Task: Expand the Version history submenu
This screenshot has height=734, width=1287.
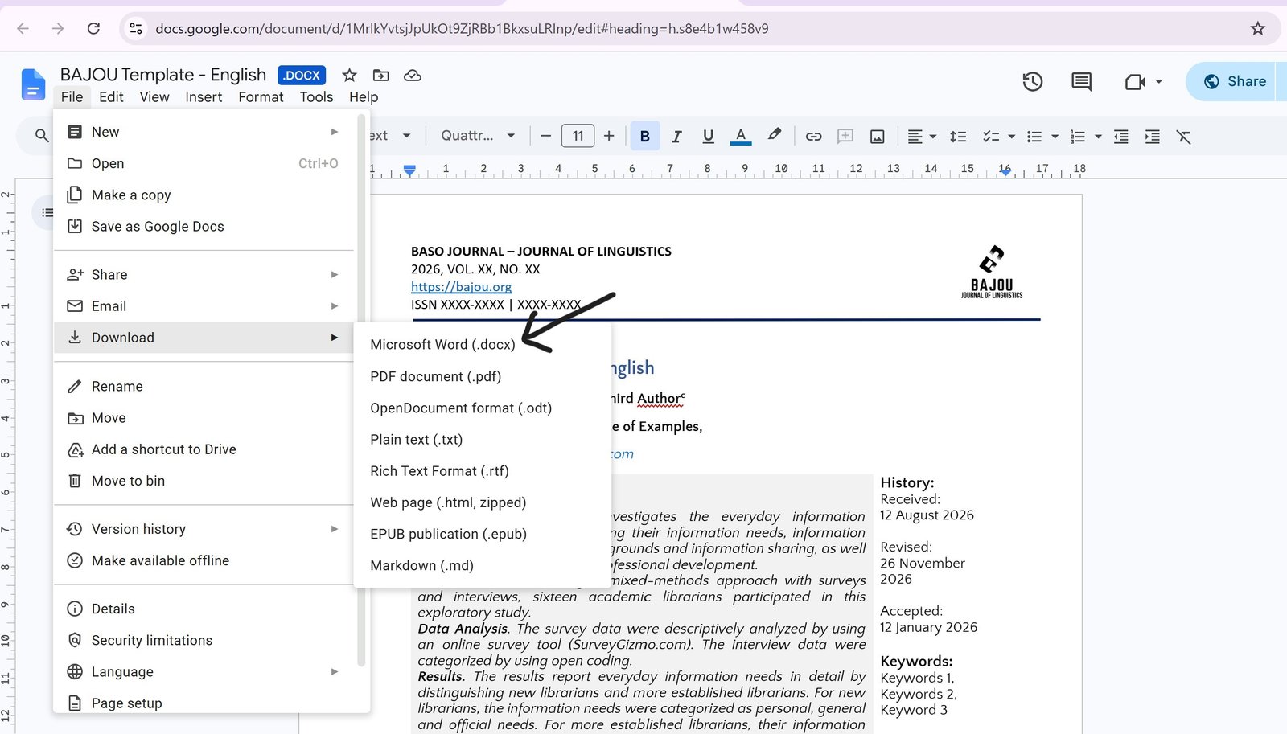Action: [204, 528]
